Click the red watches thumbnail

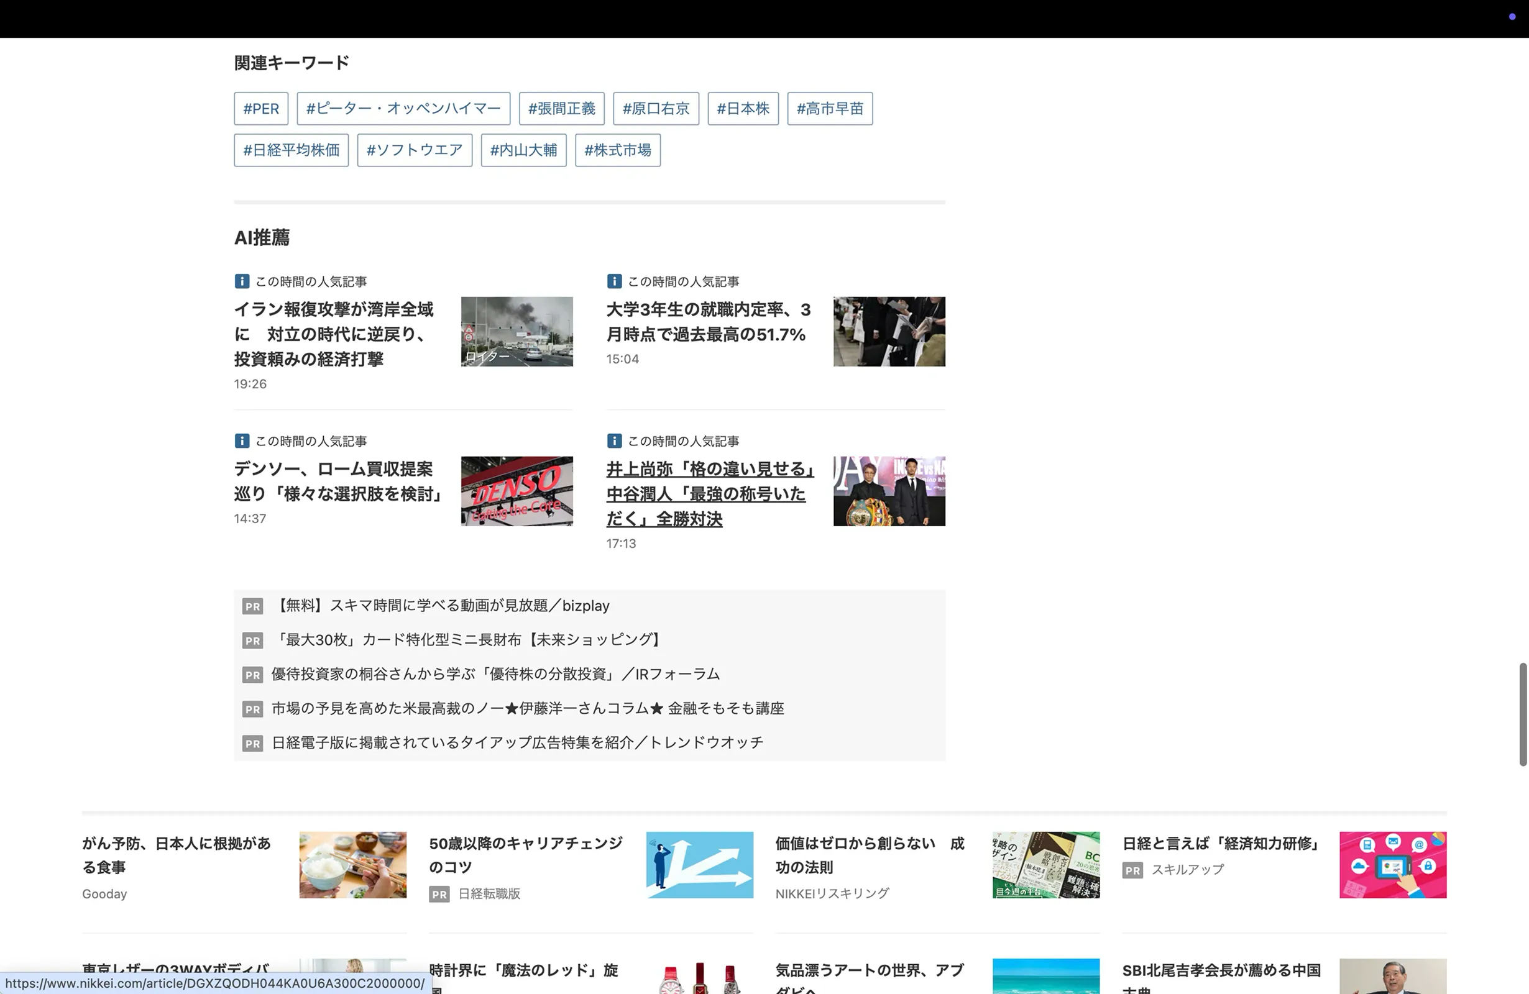[700, 977]
